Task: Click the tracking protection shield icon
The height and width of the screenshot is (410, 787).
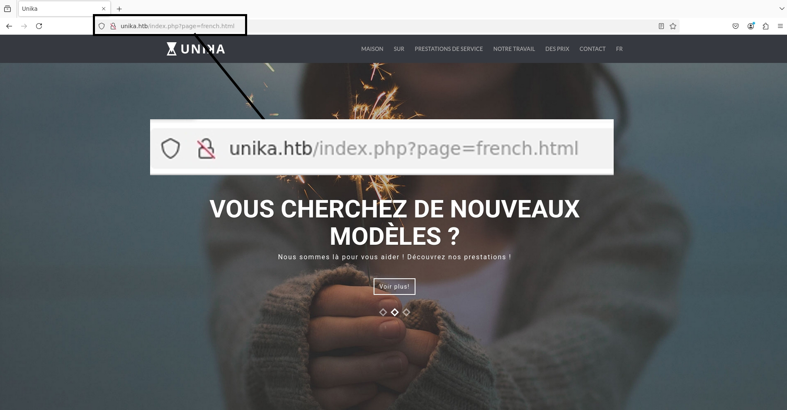Action: coord(102,26)
